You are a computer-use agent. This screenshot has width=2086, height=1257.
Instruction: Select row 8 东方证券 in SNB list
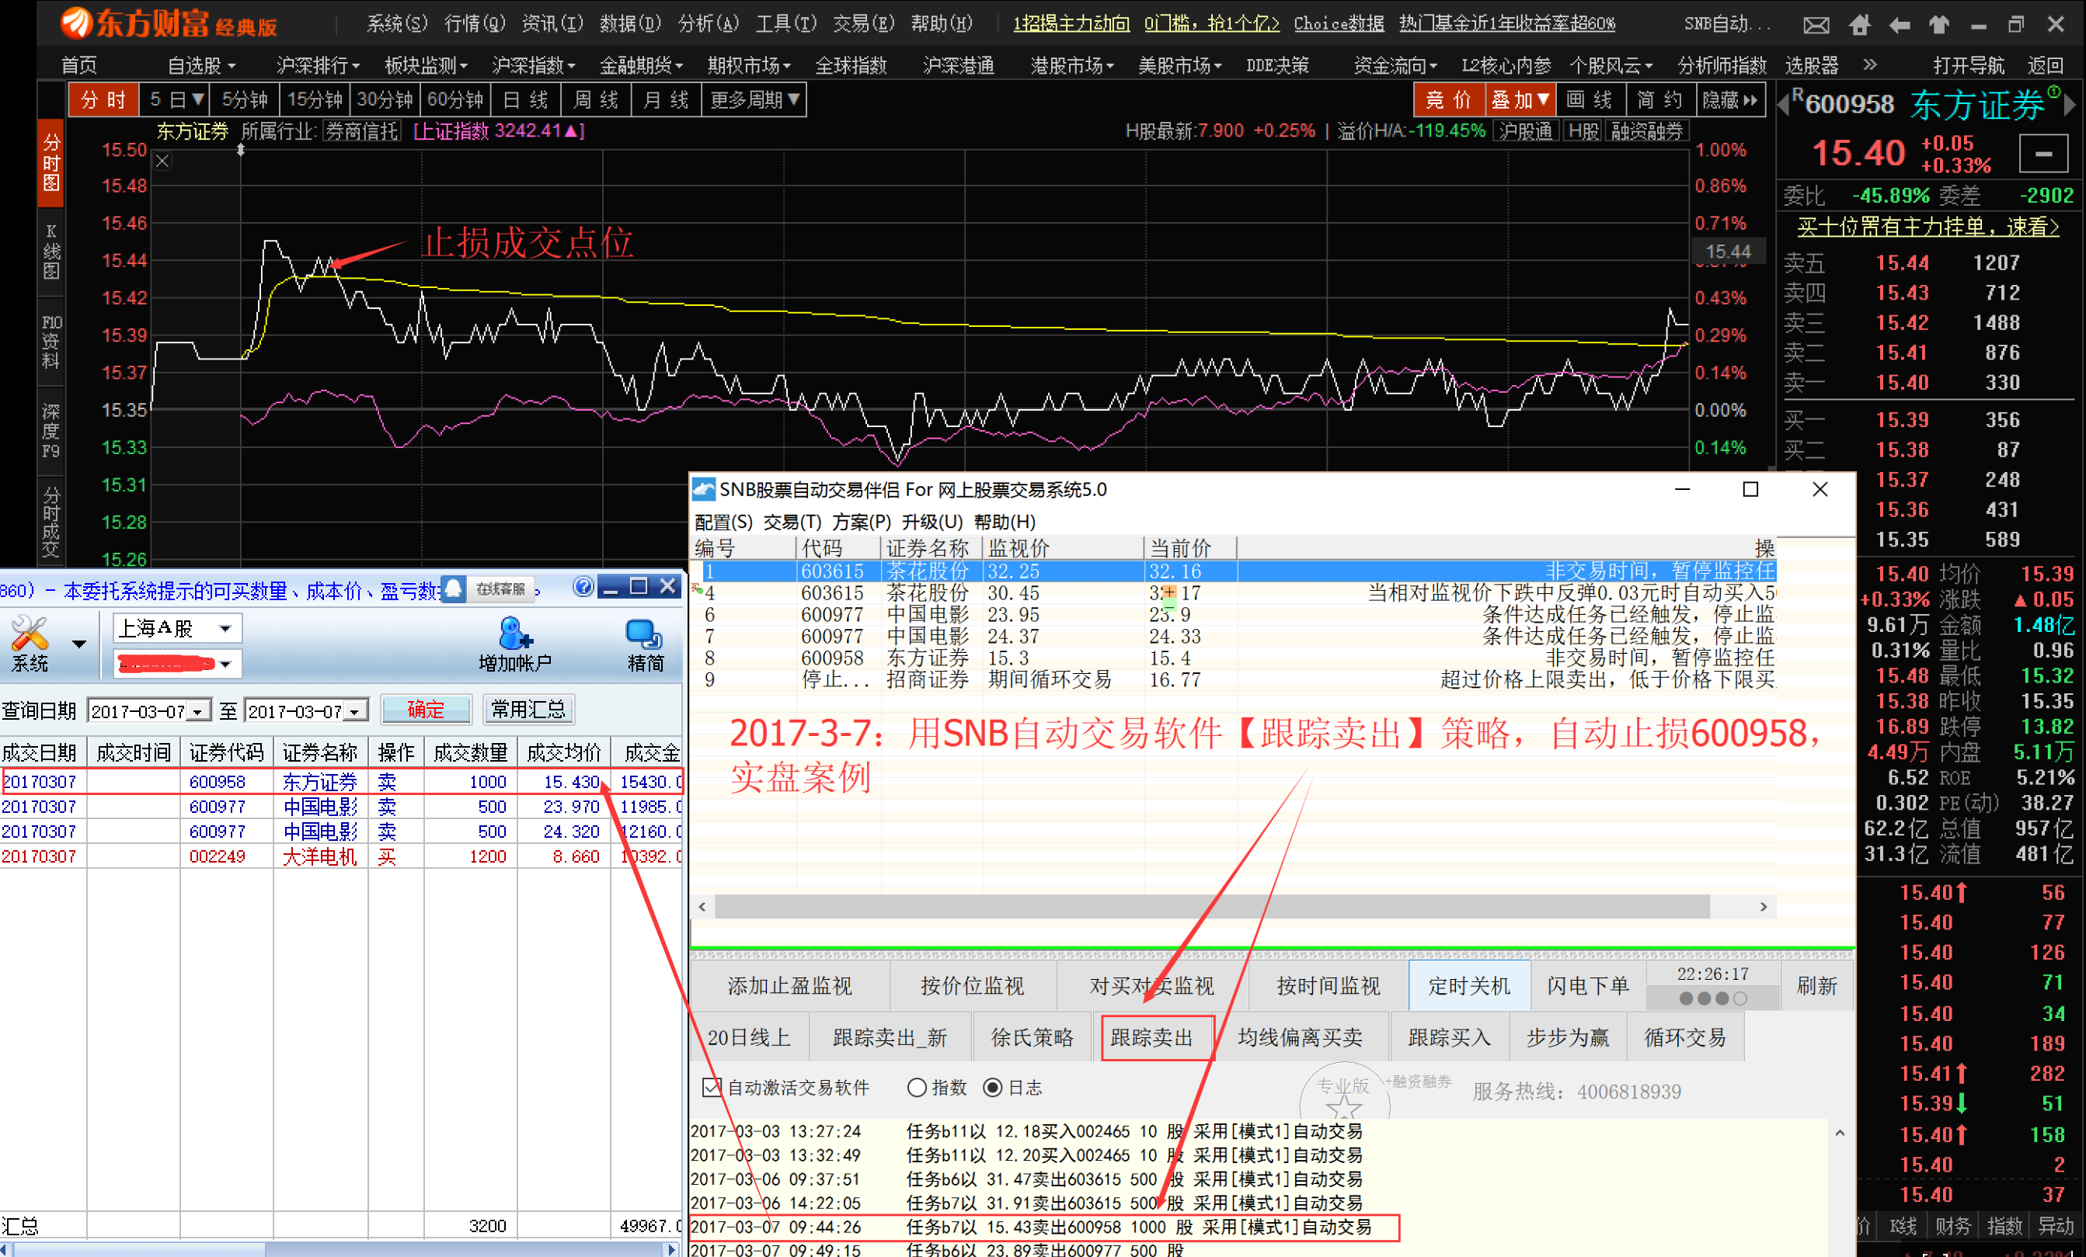1234,658
